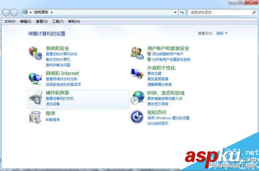Image resolution: width=259 pixels, height=171 pixels.
Task: Open the System and Security shield icon
Action: (x=35, y=53)
